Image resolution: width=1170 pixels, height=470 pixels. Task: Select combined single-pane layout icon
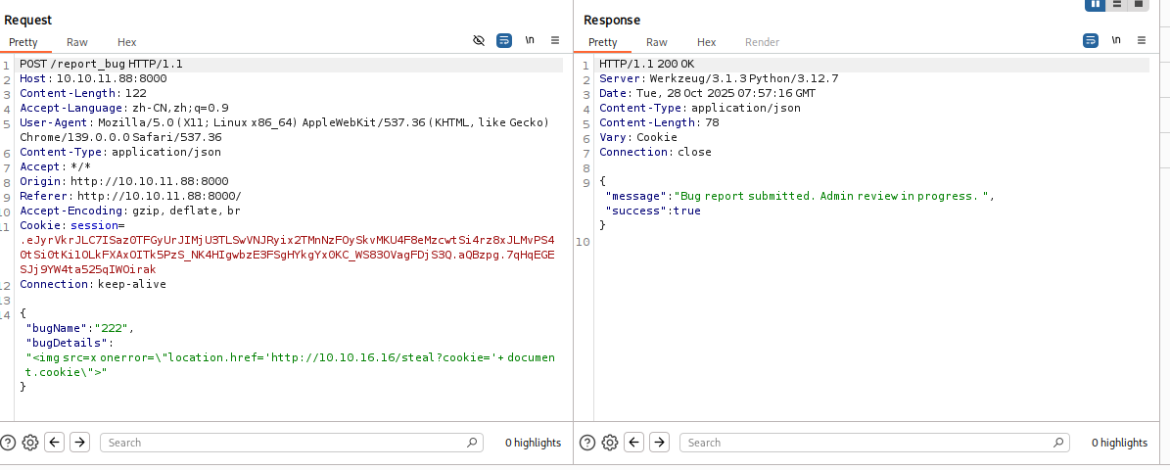coord(1139,4)
